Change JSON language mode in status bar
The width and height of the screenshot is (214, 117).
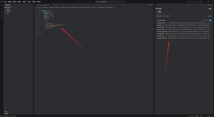[208, 116]
